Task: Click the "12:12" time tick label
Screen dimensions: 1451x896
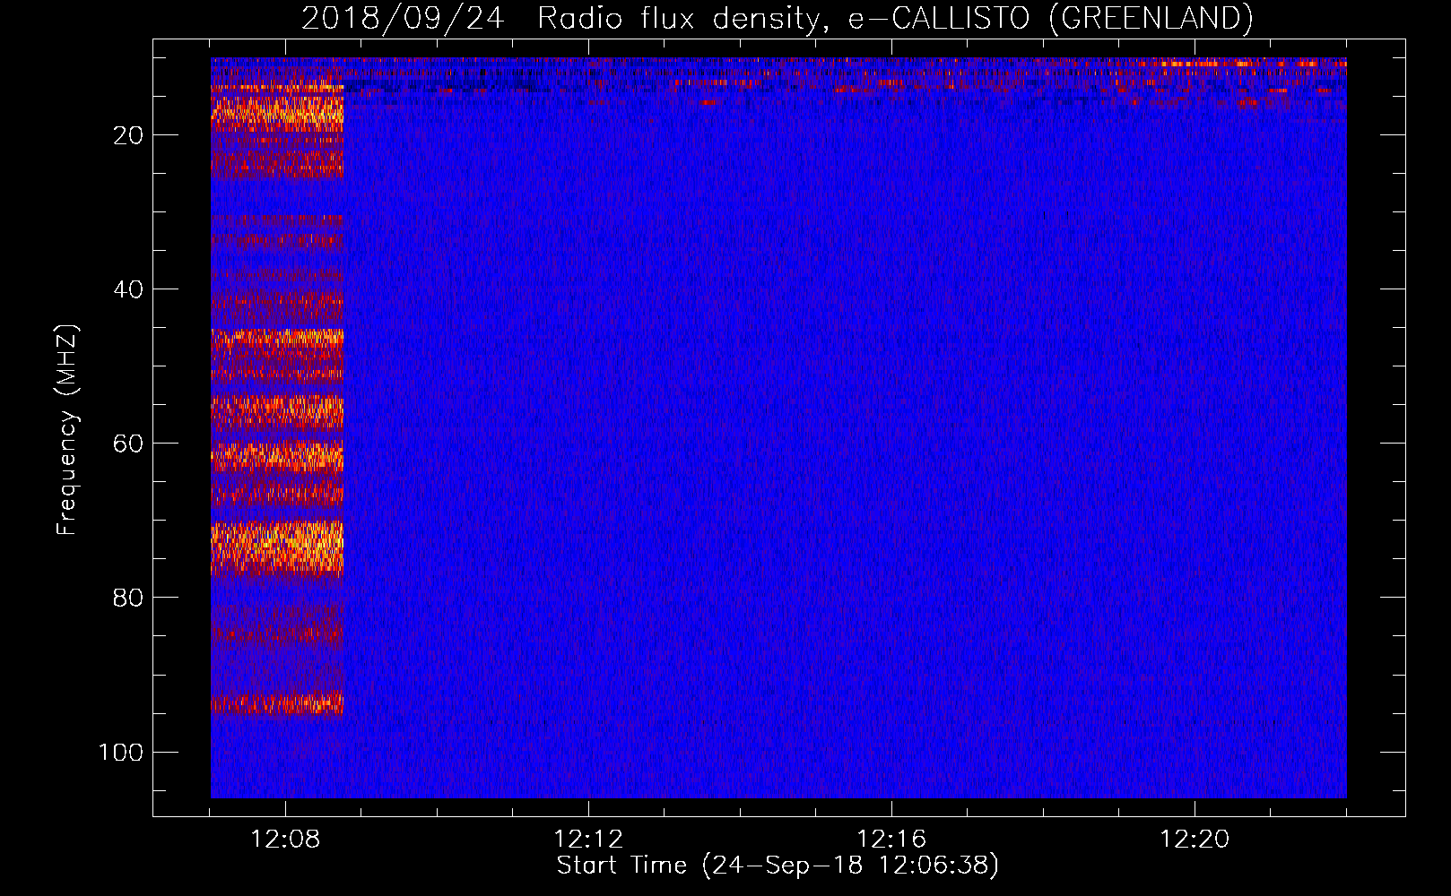Action: (x=588, y=840)
